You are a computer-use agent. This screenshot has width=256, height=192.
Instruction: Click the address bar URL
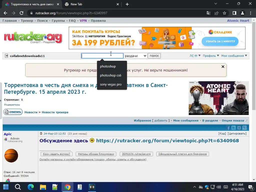coord(71,13)
